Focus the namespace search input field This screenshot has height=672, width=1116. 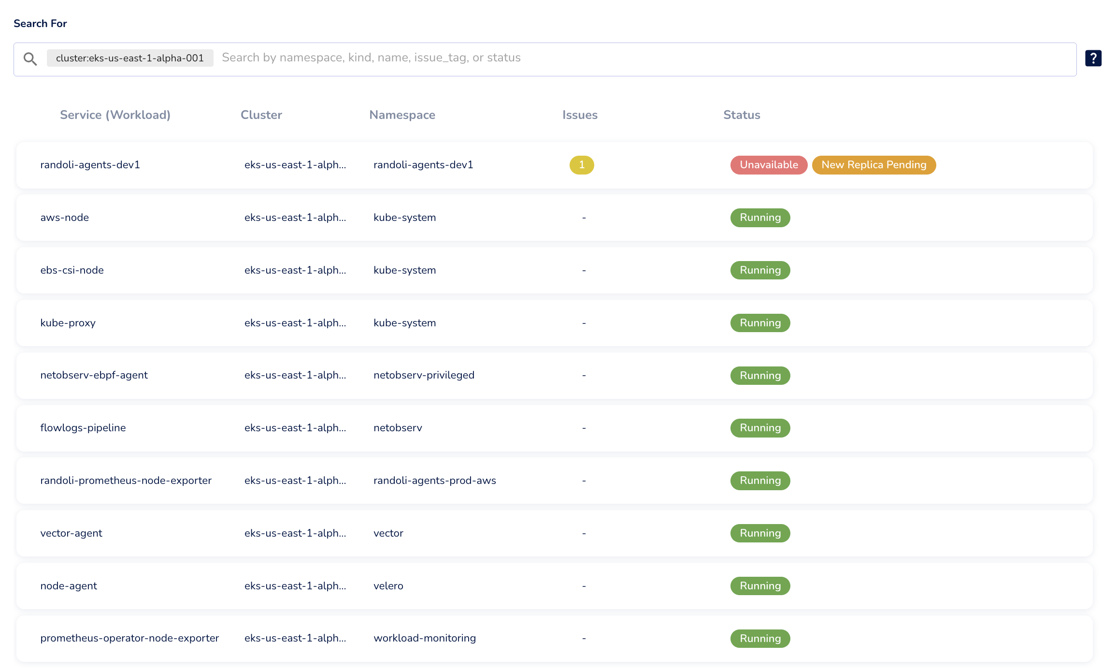click(x=628, y=58)
